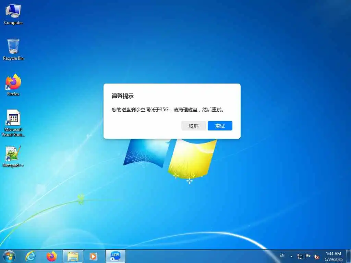
Task: Select Microsoft Visual Studio desktop shortcut
Action: point(13,123)
